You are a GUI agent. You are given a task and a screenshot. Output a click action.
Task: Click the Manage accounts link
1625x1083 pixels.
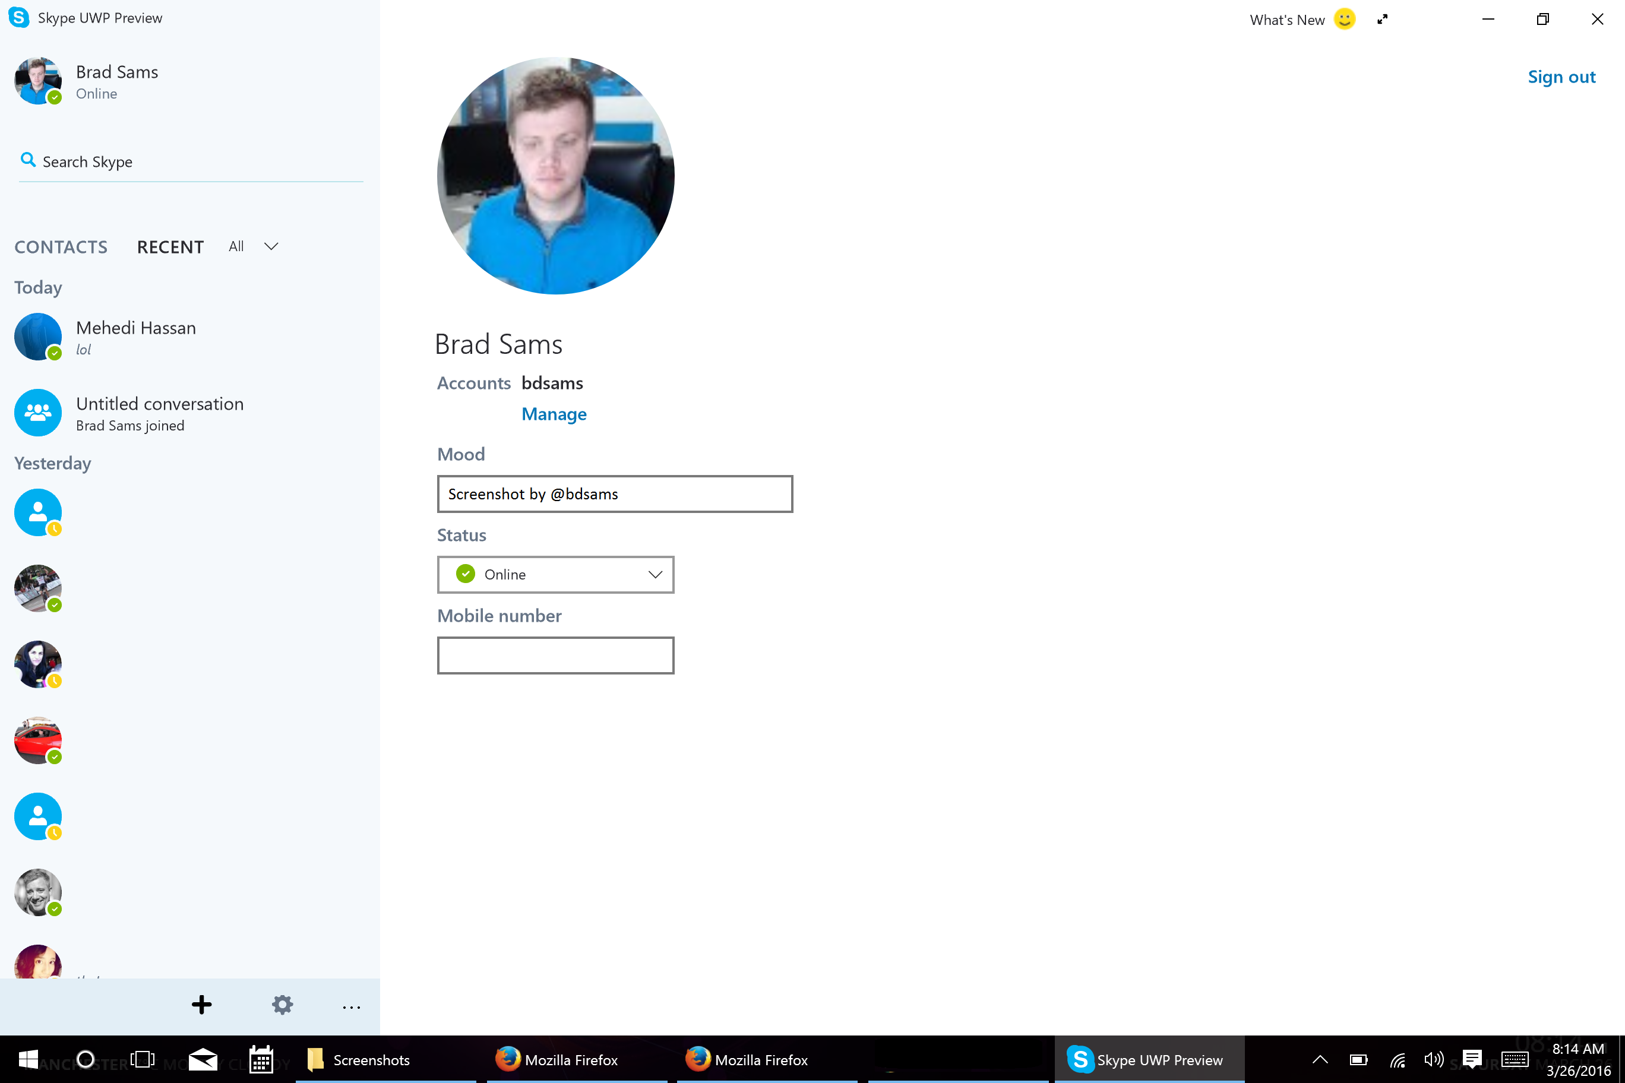coord(554,414)
